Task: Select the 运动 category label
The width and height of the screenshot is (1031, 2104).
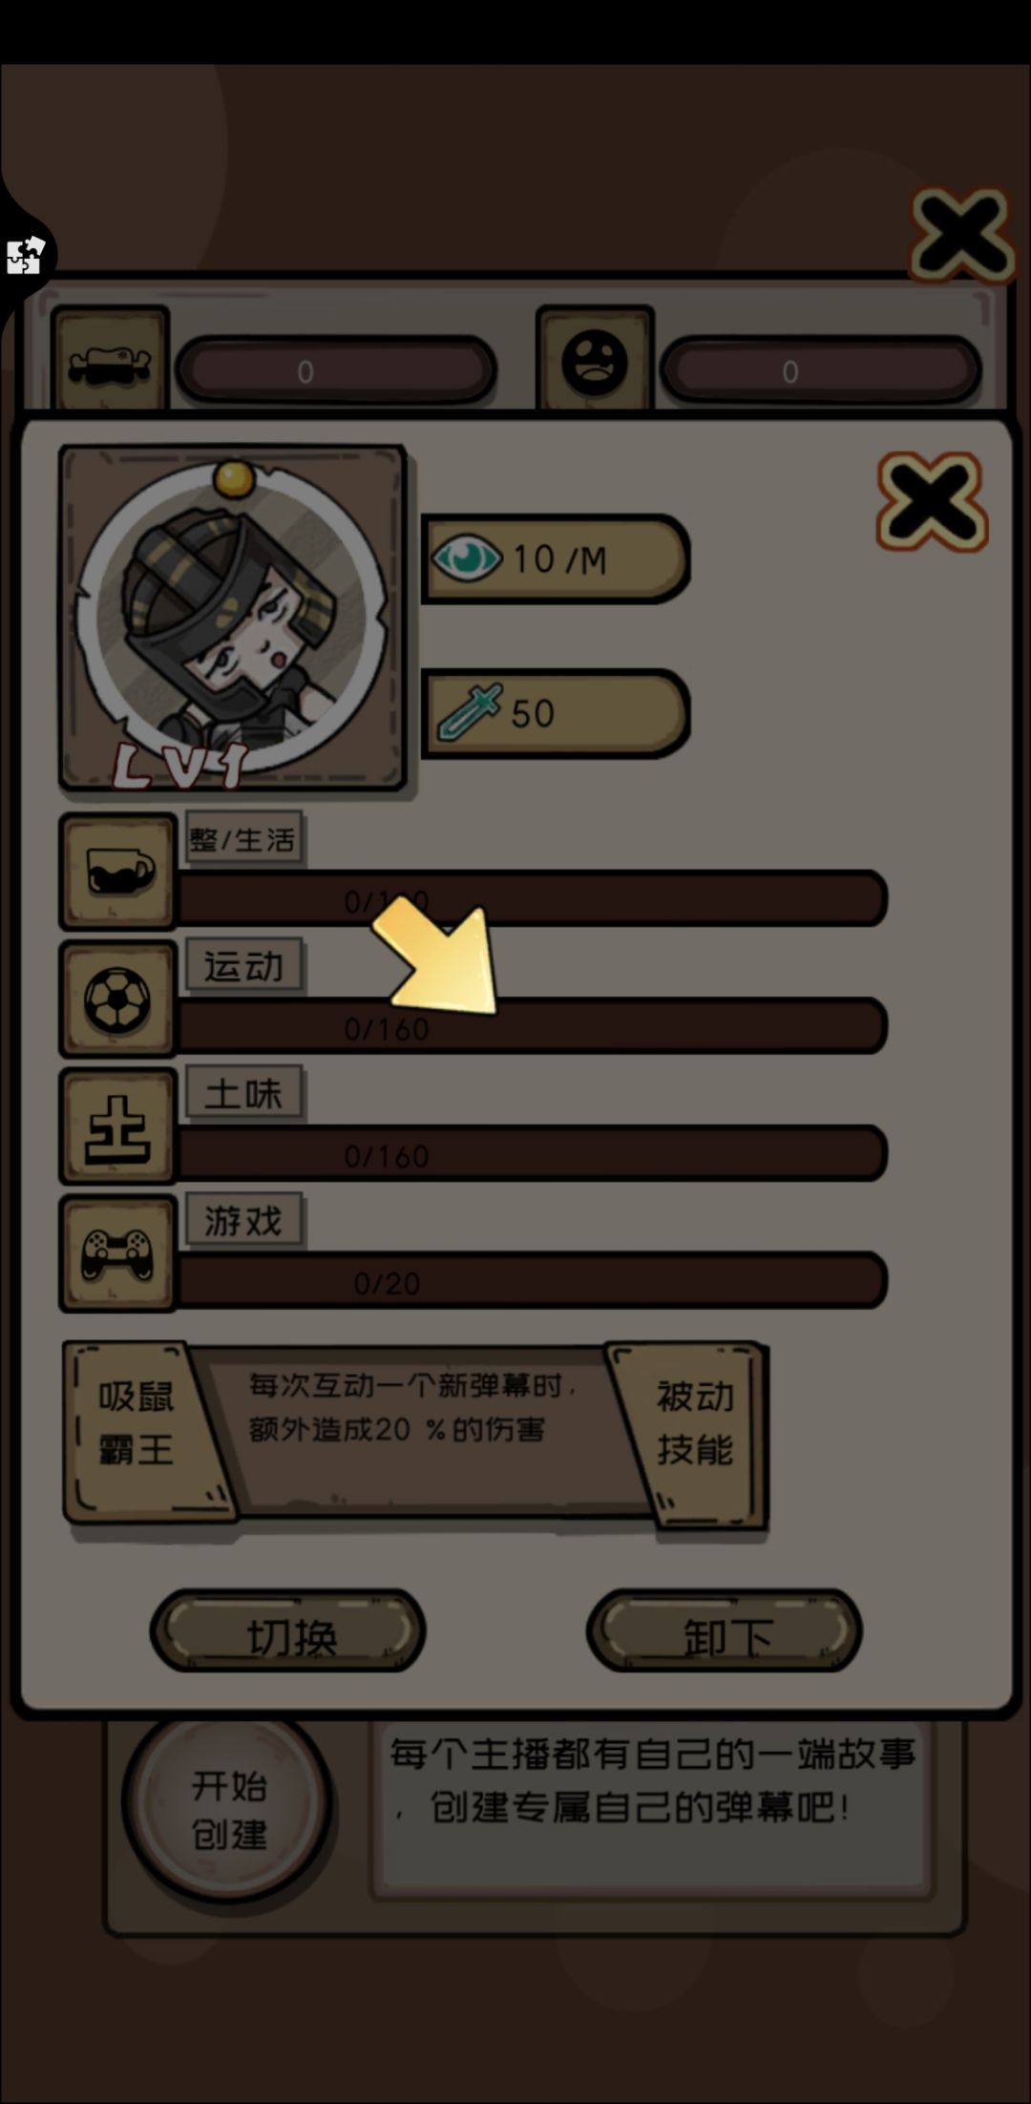Action: (243, 966)
